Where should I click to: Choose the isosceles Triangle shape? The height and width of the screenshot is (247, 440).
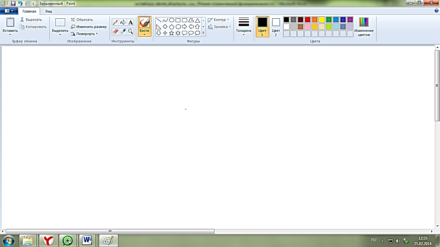pos(197,20)
